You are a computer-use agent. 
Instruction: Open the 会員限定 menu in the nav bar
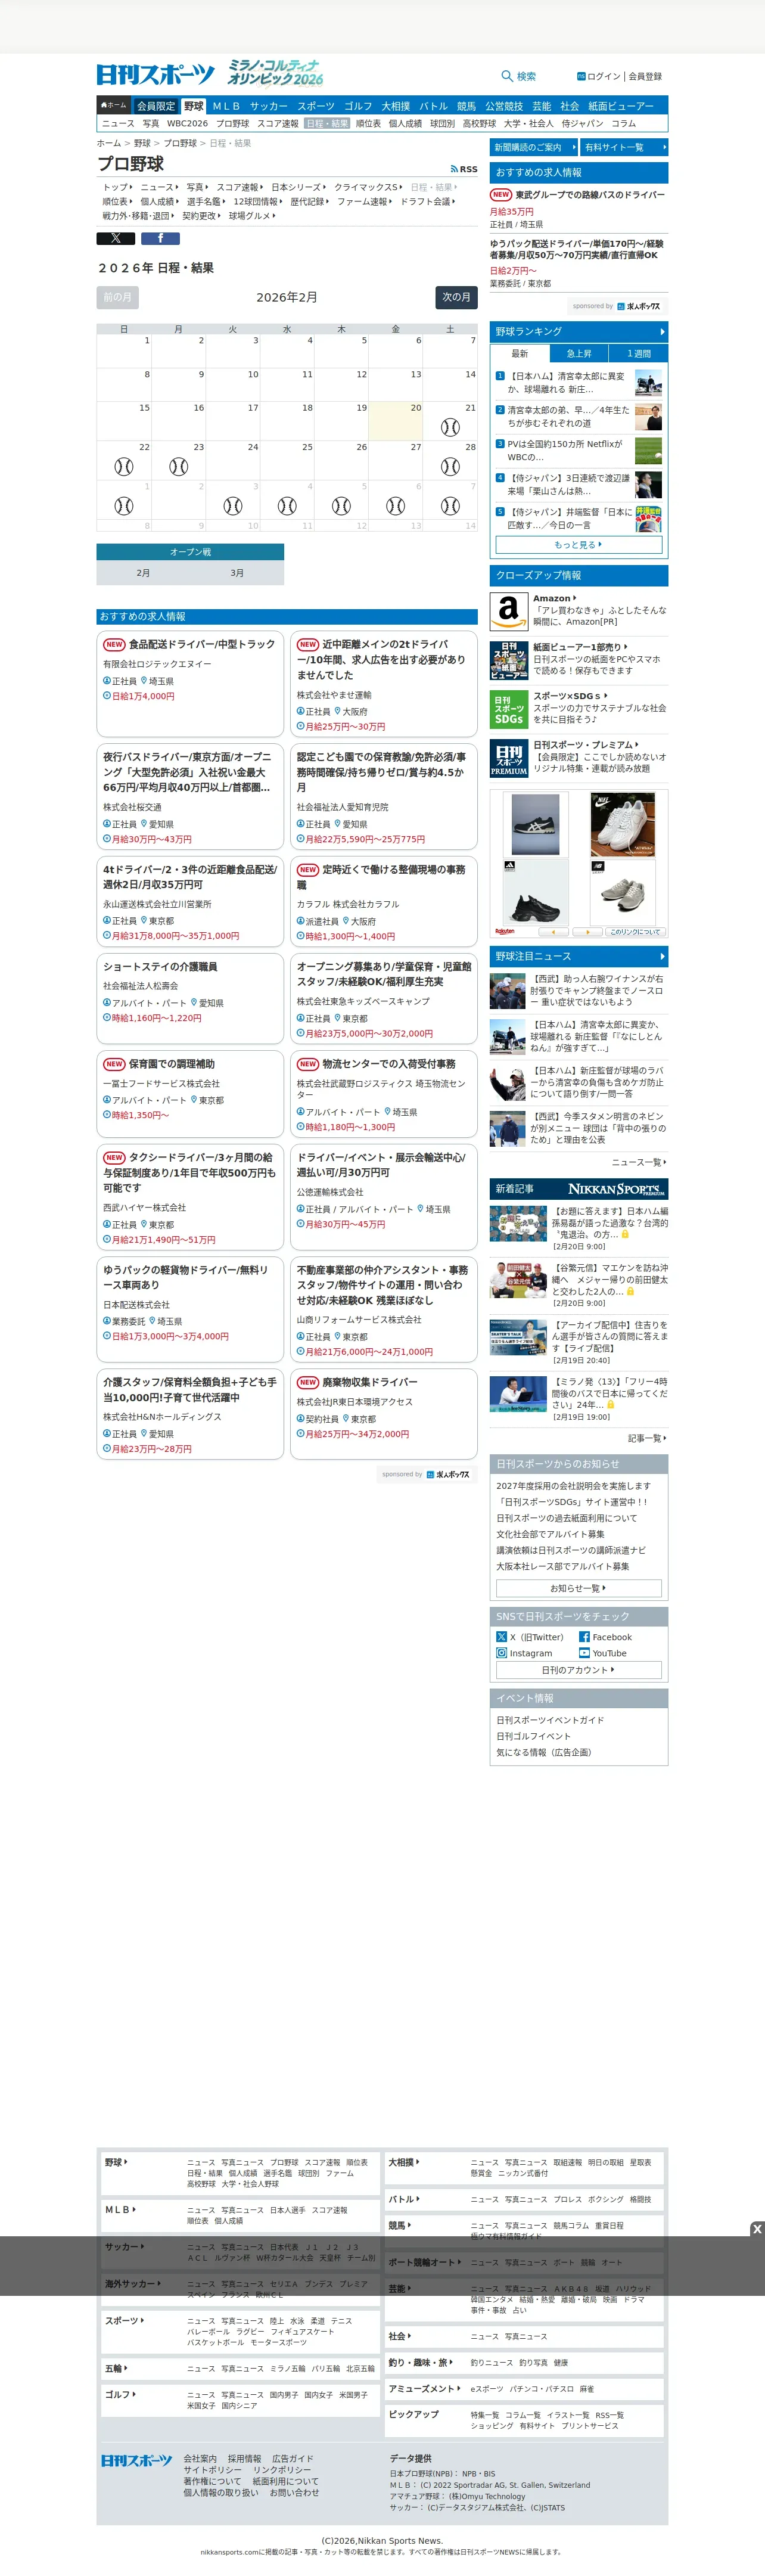click(156, 106)
